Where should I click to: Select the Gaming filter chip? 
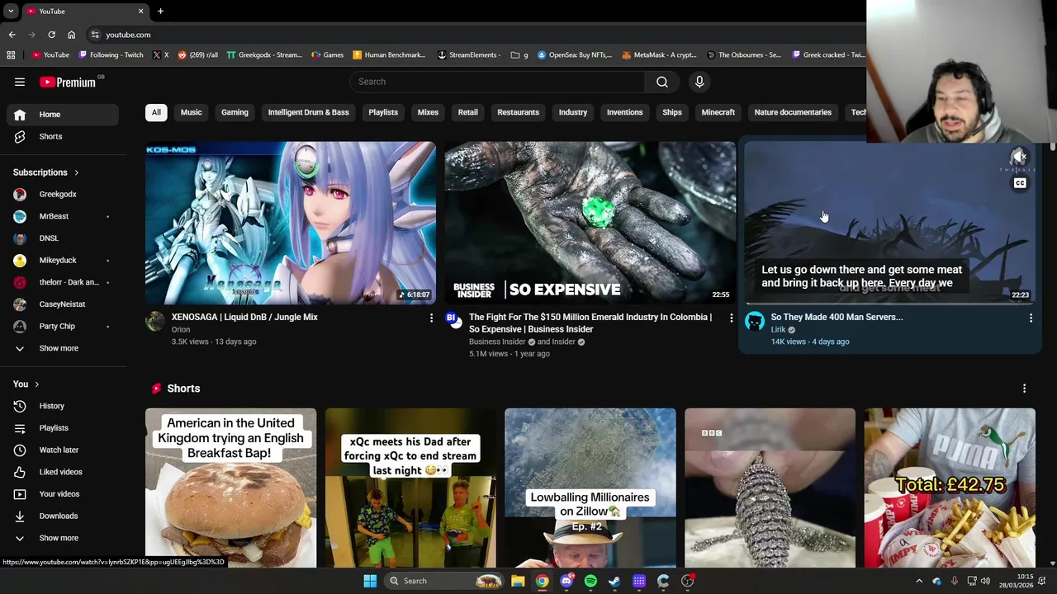tap(235, 112)
